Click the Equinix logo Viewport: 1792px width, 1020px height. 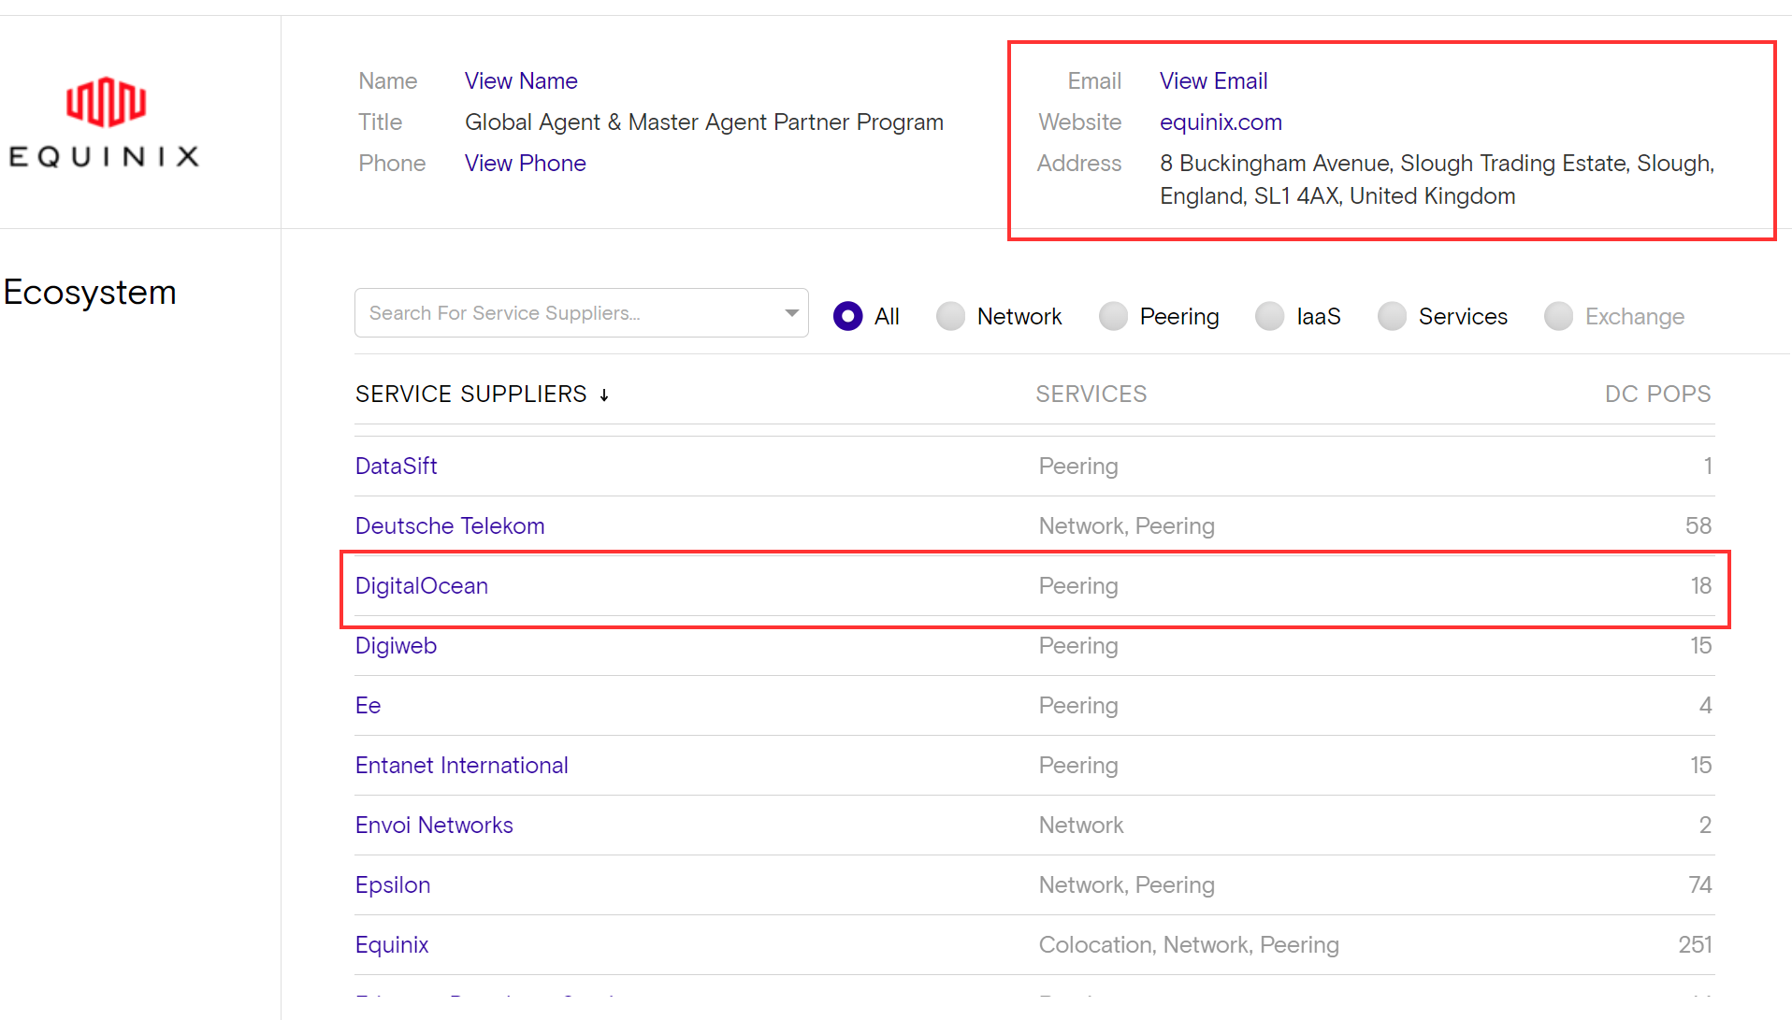pos(104,122)
